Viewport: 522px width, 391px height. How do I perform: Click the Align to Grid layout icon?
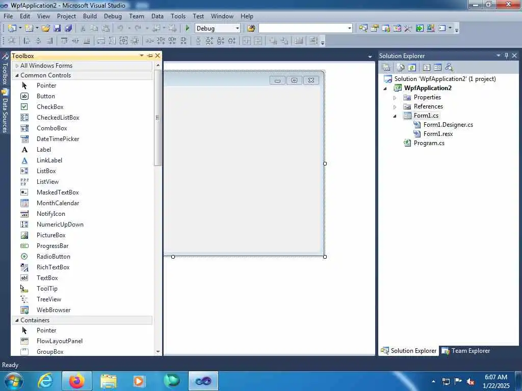[x=12, y=41]
